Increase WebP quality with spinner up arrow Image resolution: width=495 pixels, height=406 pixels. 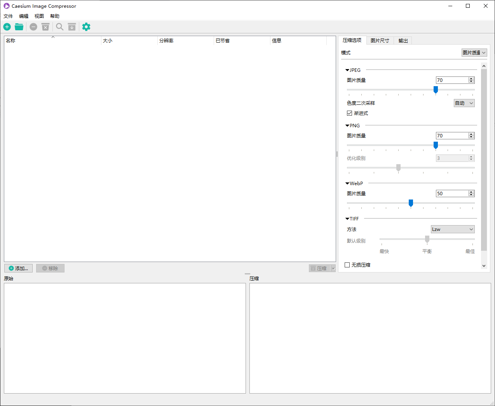point(471,192)
